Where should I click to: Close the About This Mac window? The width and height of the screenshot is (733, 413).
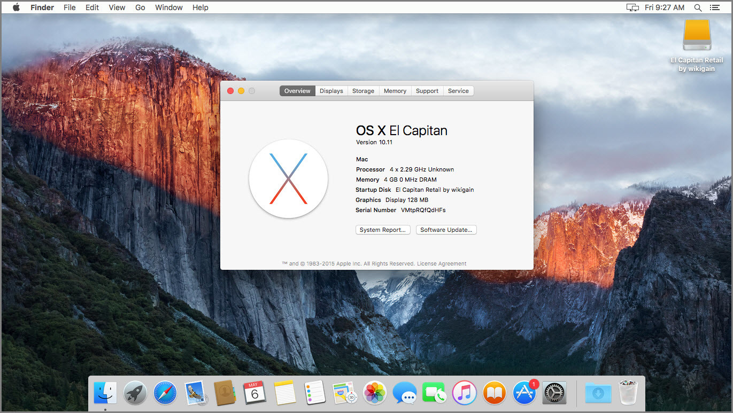pos(230,91)
